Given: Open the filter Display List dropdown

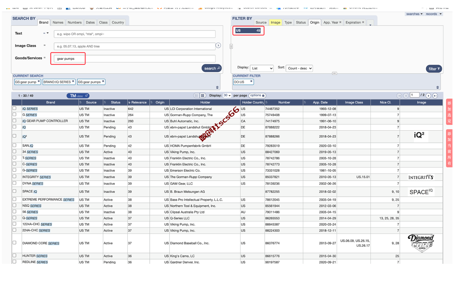Looking at the screenshot, I should pyautogui.click(x=262, y=68).
